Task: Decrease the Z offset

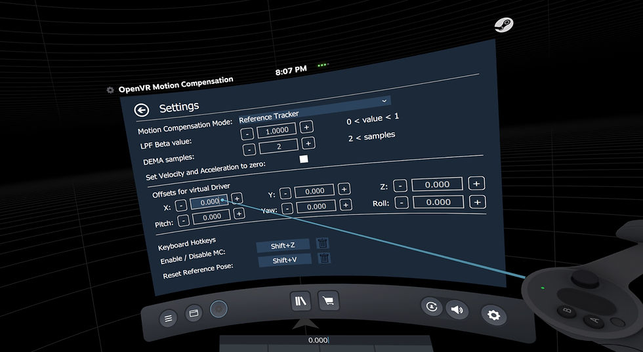Action: [400, 186]
